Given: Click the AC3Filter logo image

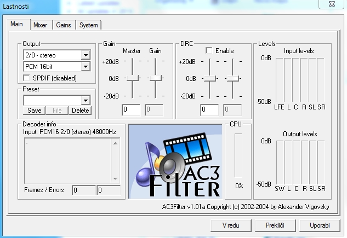Looking at the screenshot, I should tap(175, 161).
